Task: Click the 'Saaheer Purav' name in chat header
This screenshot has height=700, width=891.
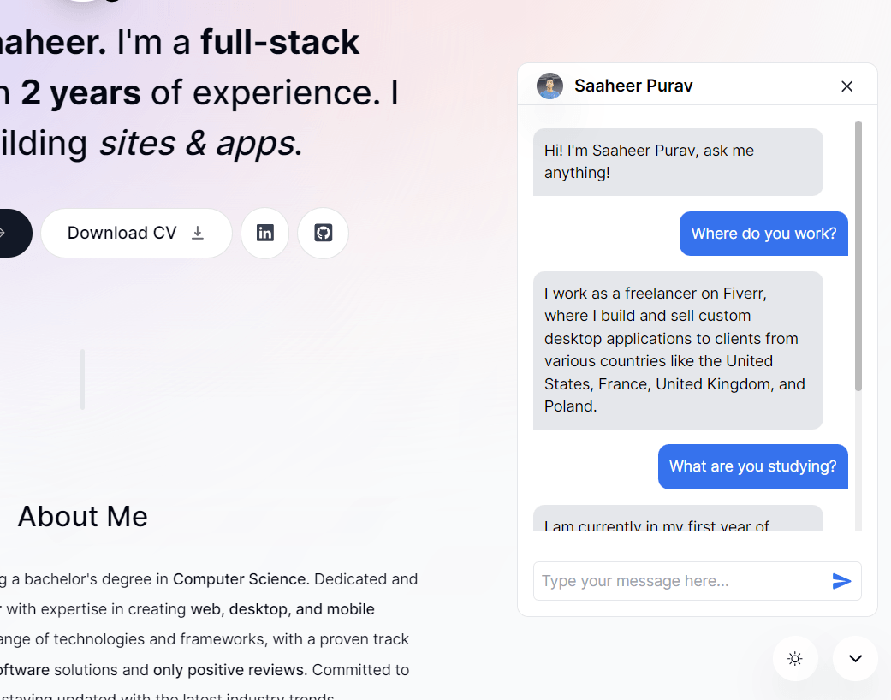Action: tap(633, 86)
